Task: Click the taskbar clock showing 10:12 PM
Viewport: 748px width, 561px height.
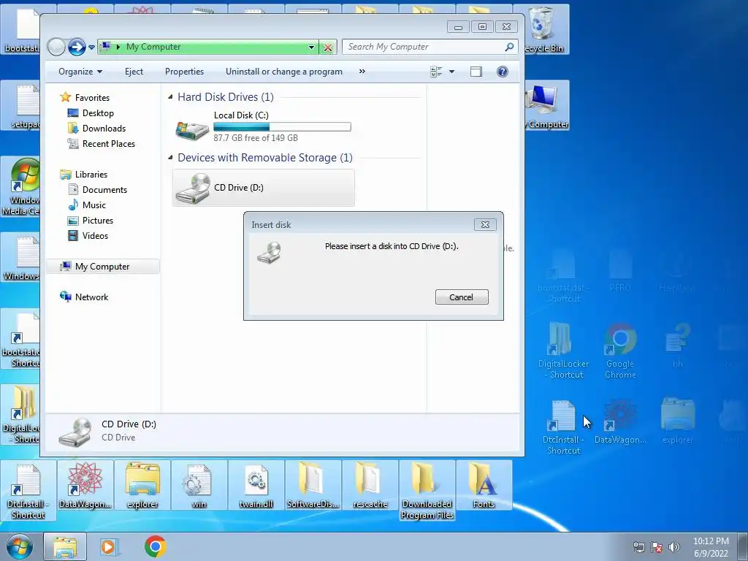Action: 711,547
